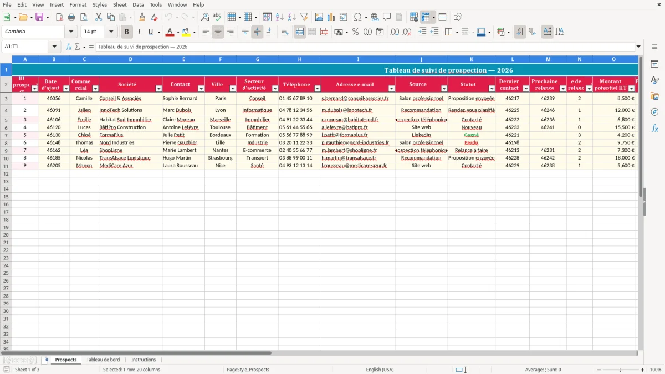Click Format as Percent icon

click(356, 32)
